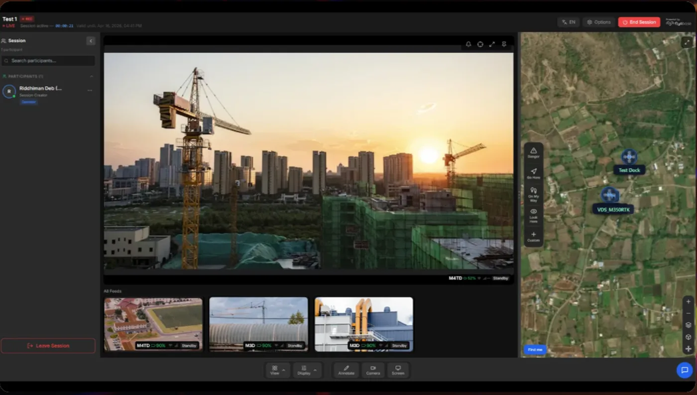Viewport: 697px width, 395px height.
Task: Click the Riddhiman Deb participant avatar
Action: click(9, 92)
